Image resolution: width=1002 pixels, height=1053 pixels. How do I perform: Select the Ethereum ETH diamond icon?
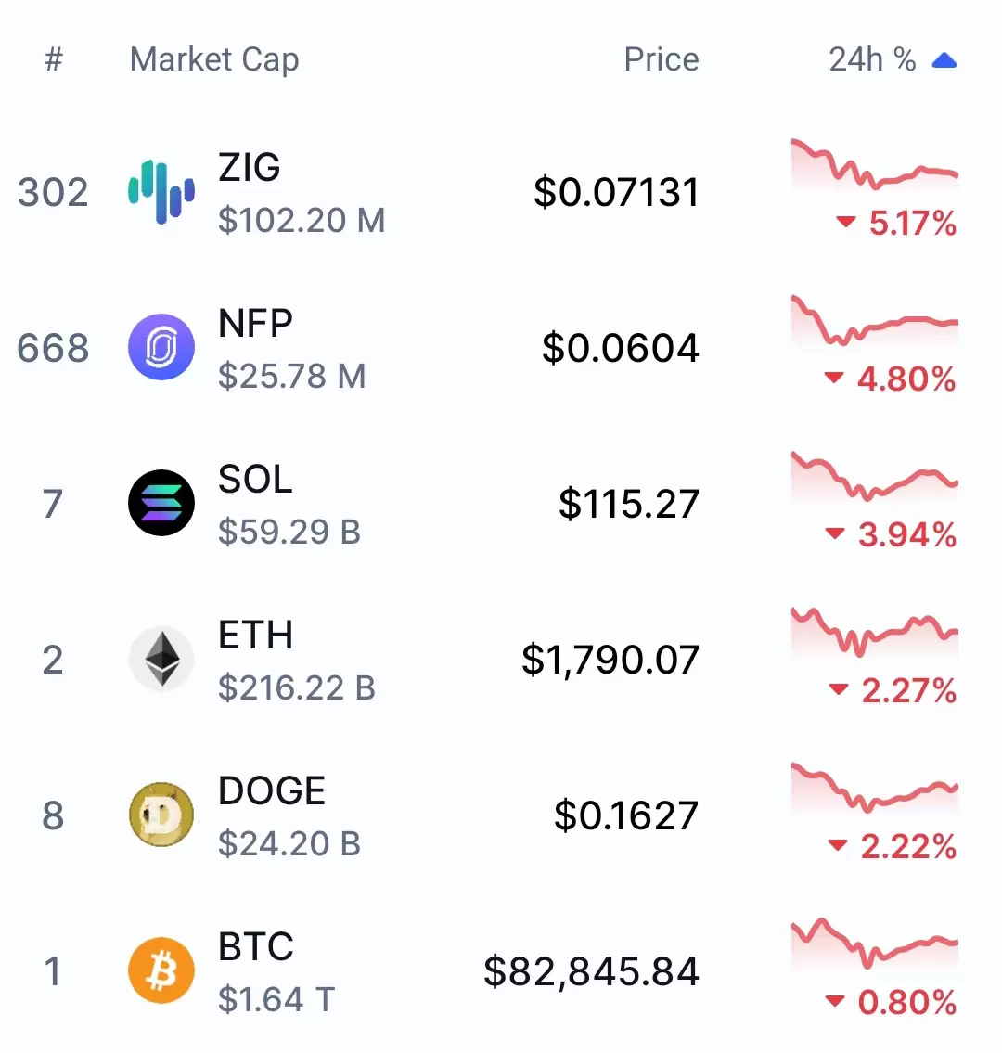[161, 659]
